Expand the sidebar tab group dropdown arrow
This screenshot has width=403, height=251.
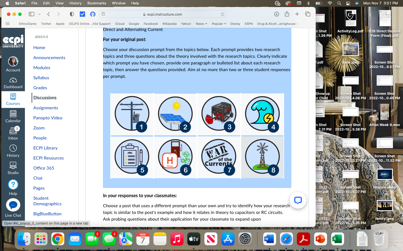39,14
